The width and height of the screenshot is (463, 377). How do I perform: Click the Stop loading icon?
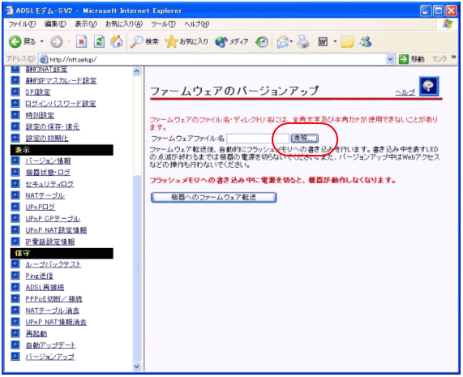[x=82, y=41]
